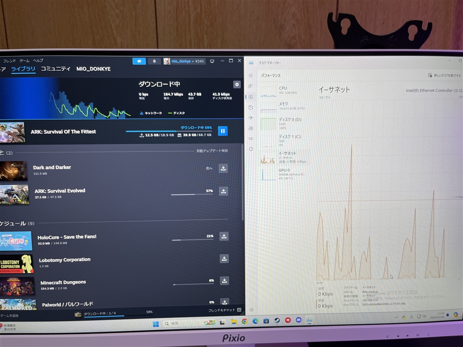Open Discord from taskbar
Image resolution: width=463 pixels, height=347 pixels.
click(x=298, y=320)
